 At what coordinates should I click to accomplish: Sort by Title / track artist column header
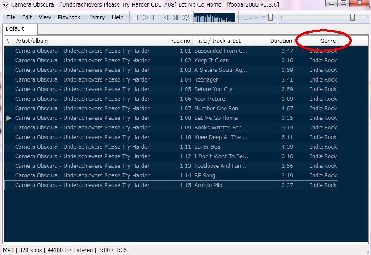click(221, 41)
